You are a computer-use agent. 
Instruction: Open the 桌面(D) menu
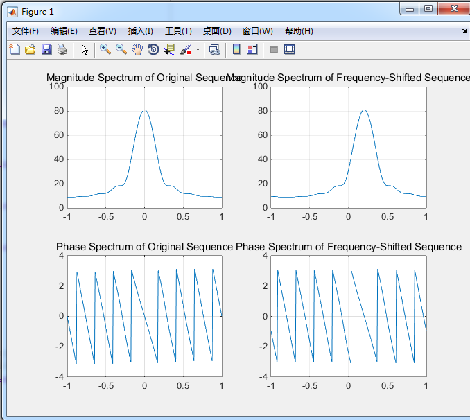(x=217, y=31)
